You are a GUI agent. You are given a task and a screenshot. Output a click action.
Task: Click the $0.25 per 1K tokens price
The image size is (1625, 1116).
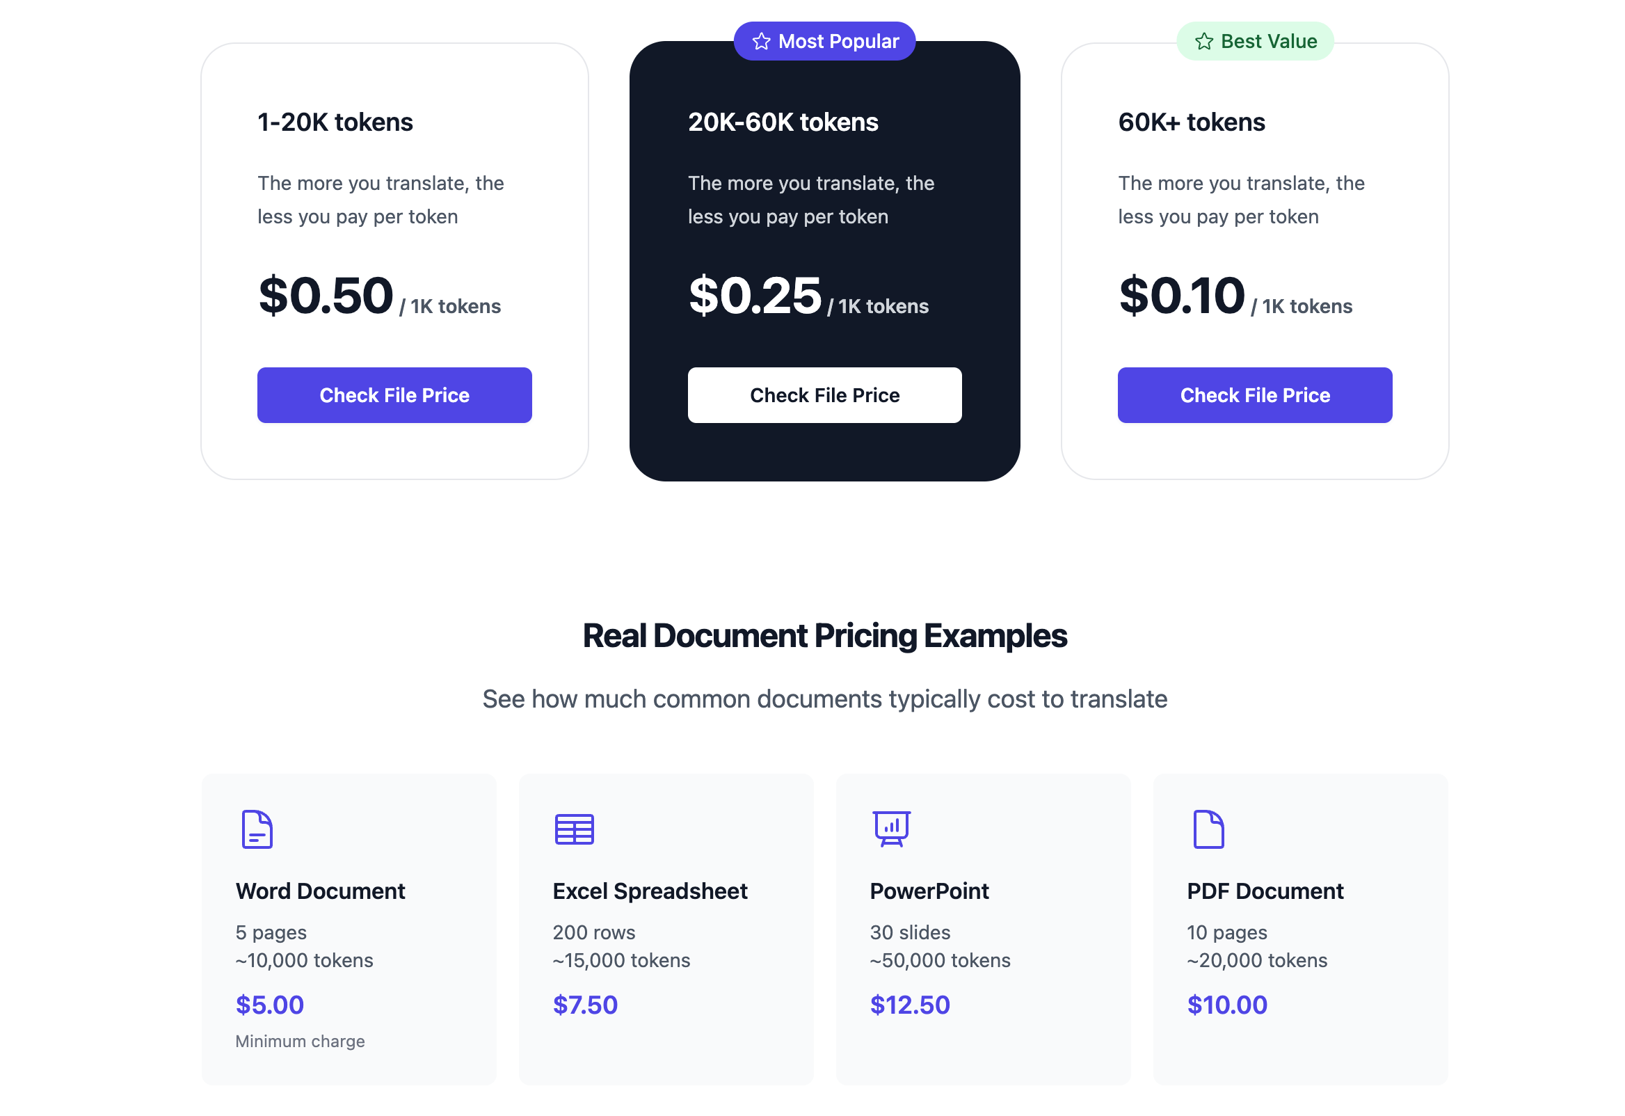755,296
